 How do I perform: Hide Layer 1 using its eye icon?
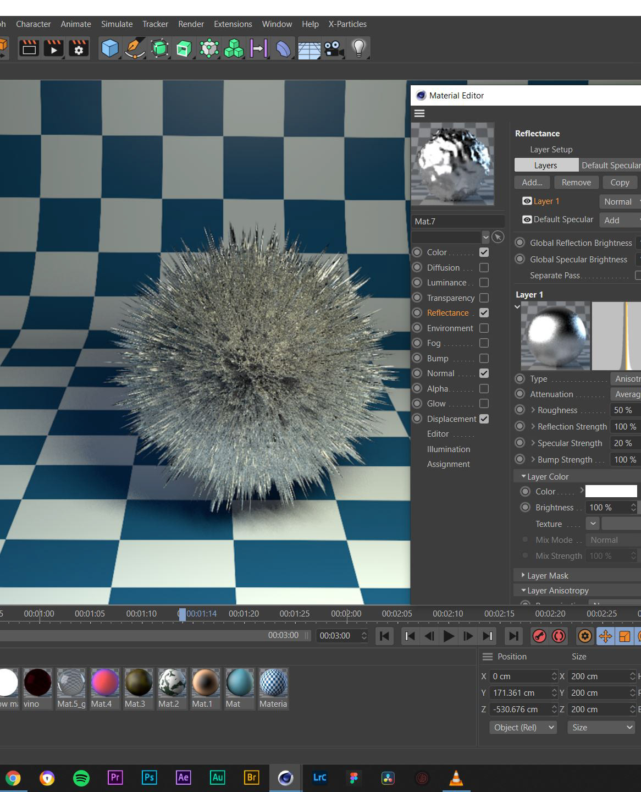pos(527,201)
